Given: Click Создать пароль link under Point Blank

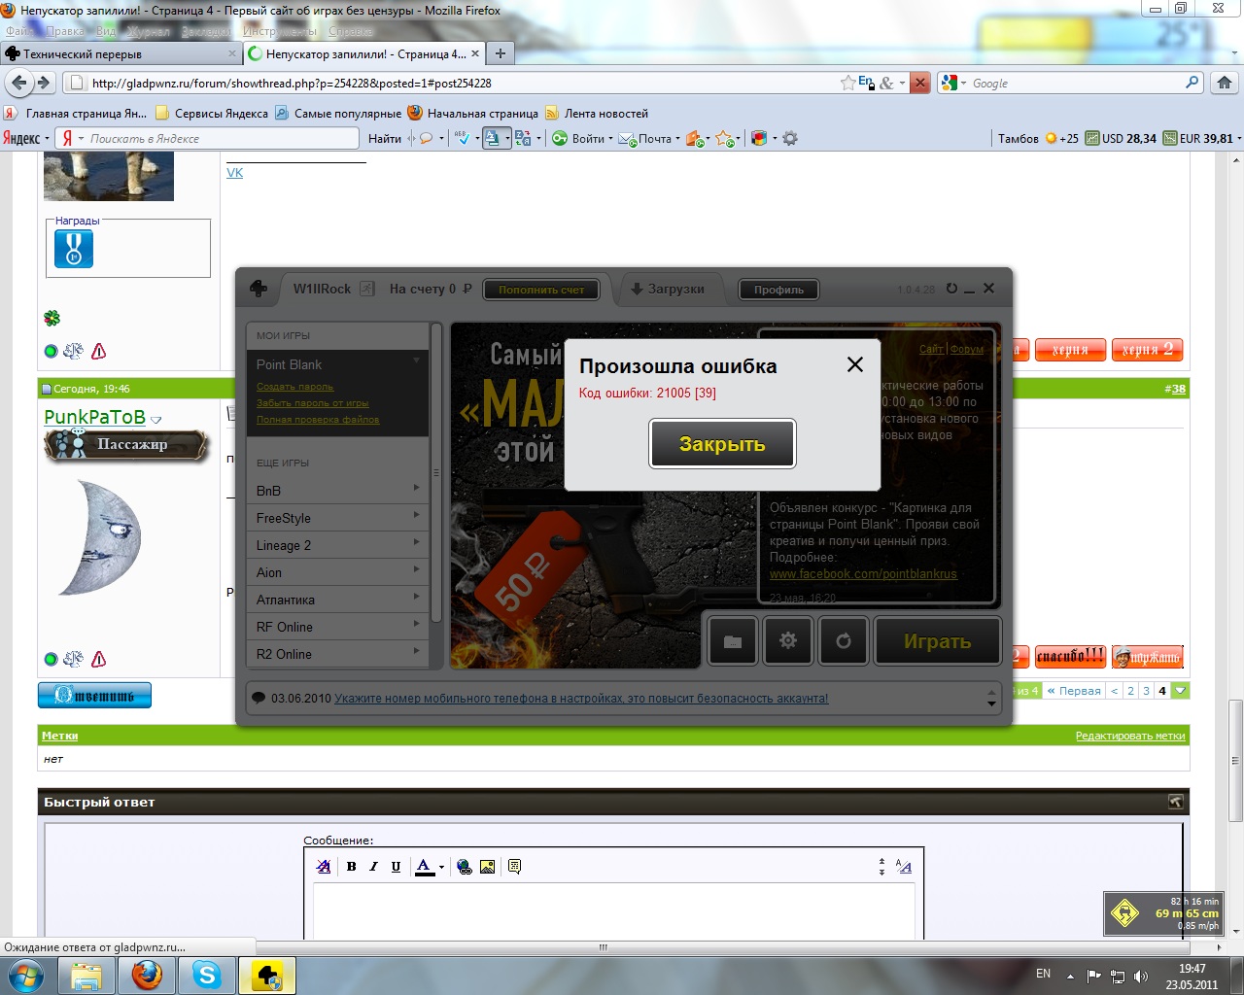Looking at the screenshot, I should 294,387.
